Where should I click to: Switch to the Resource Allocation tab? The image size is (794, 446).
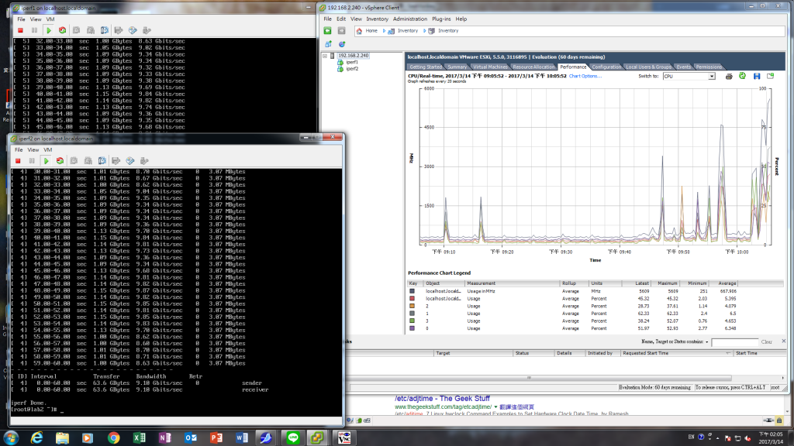(x=533, y=67)
